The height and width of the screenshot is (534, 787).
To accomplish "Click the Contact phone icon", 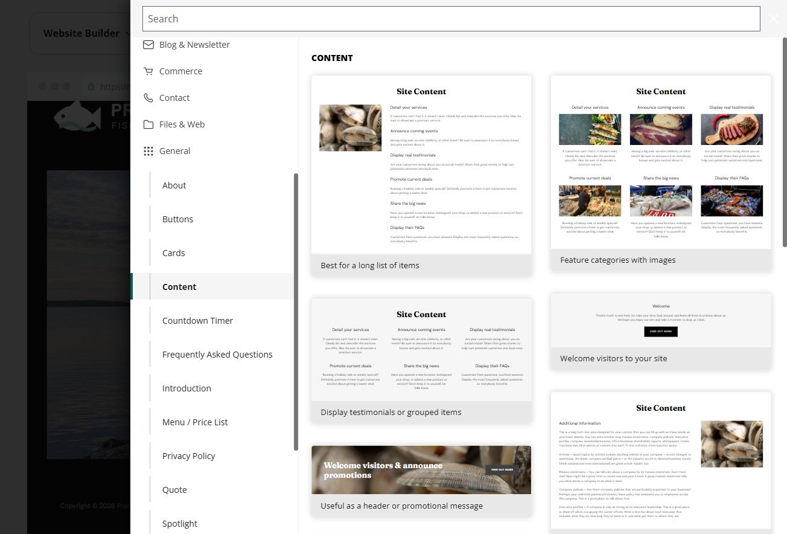I will coord(148,98).
